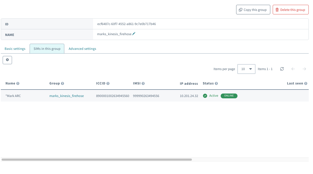The image size is (313, 174).
Task: Open the items per page dropdown
Action: (246, 69)
